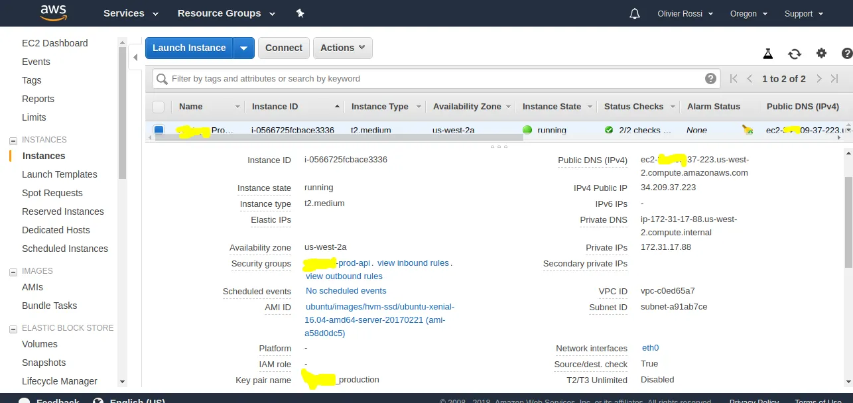Click the language globe icon

[98, 401]
